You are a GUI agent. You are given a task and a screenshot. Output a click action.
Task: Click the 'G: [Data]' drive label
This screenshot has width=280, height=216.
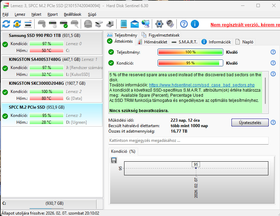(74, 98)
